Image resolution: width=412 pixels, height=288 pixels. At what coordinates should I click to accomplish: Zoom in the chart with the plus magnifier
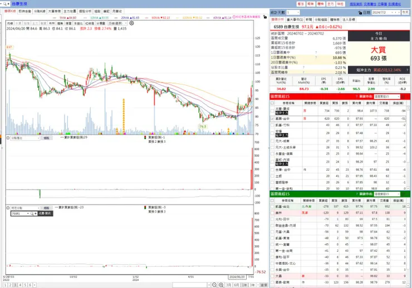click(x=221, y=285)
